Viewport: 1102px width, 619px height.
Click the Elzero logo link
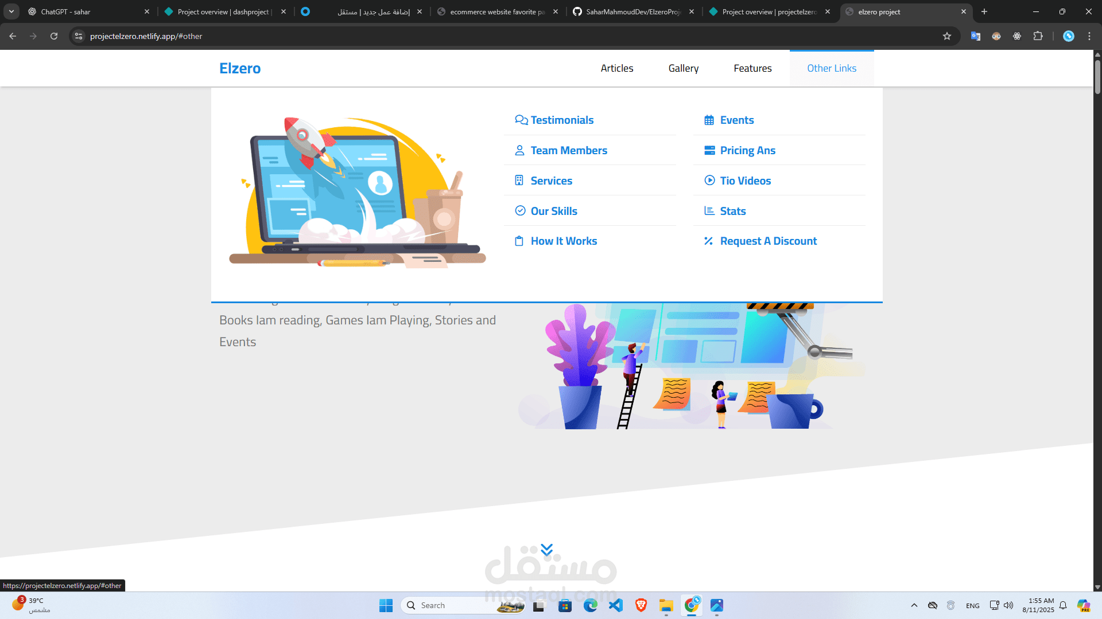click(240, 68)
